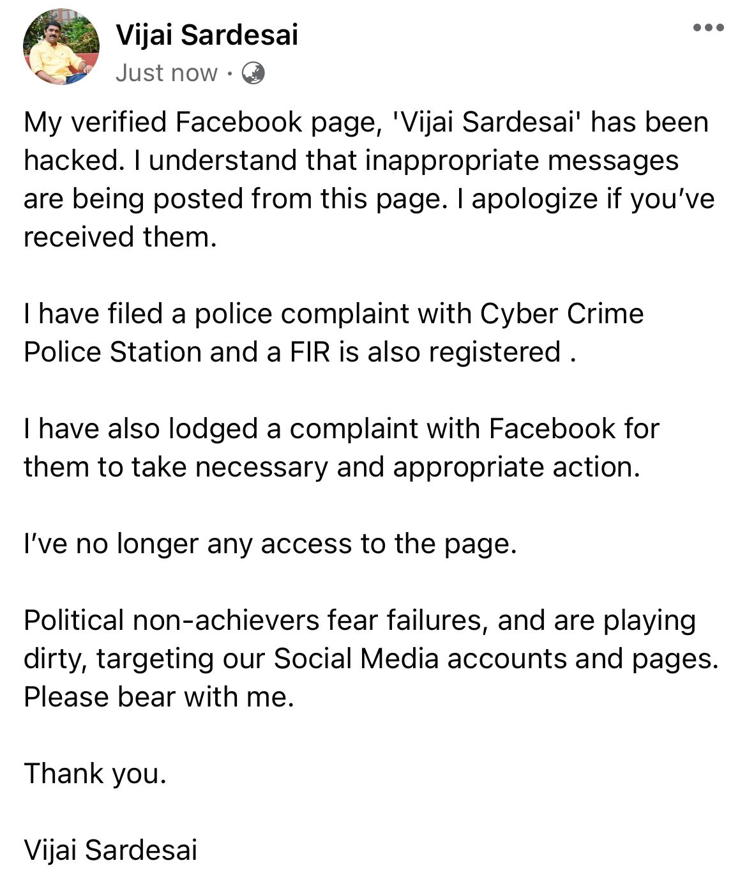Click the words "Cyber Crime" in the post
The height and width of the screenshot is (879, 747).
coord(562,314)
